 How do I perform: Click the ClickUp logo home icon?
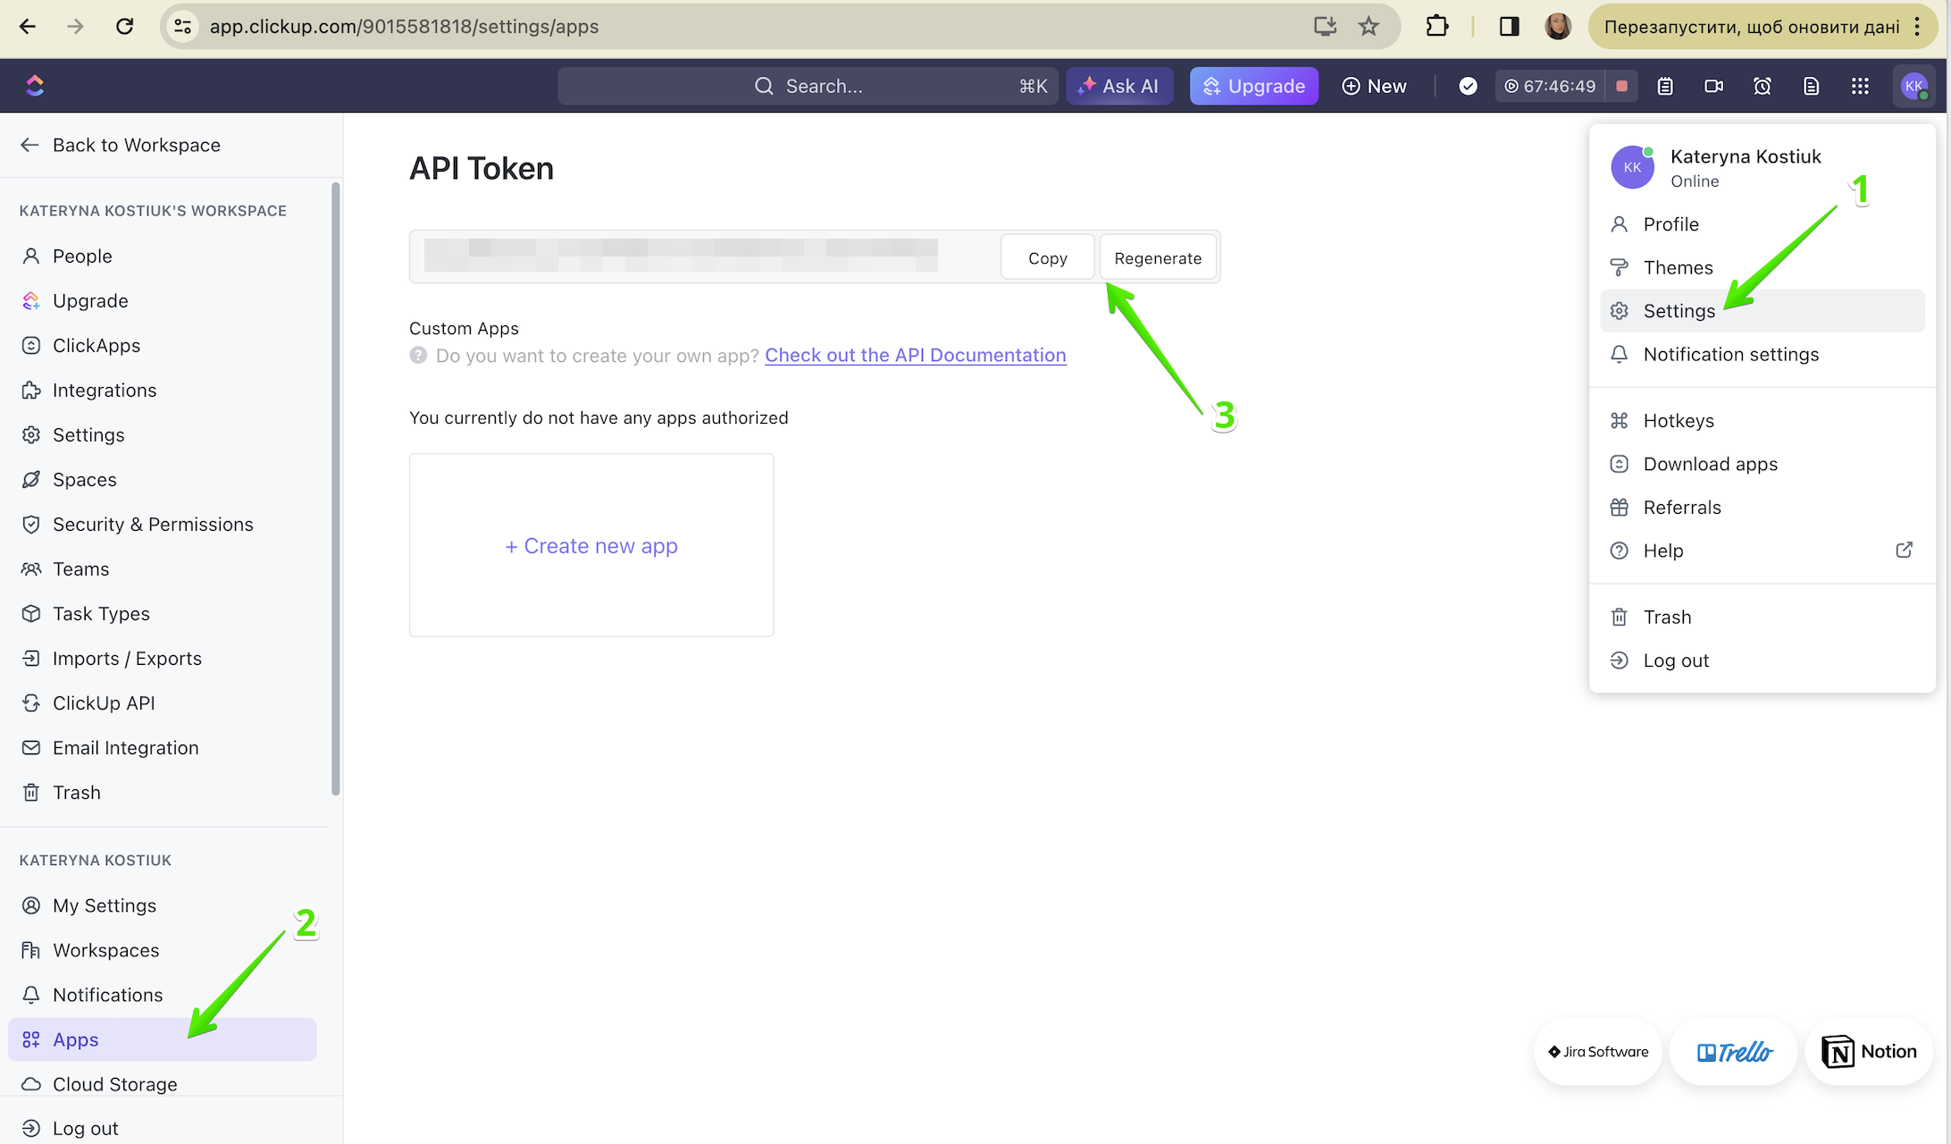tap(35, 86)
